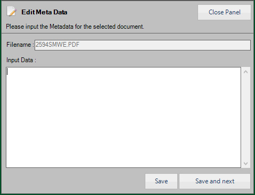Click the scroll up arrow of the text area
The image size is (255, 195).
(246, 72)
